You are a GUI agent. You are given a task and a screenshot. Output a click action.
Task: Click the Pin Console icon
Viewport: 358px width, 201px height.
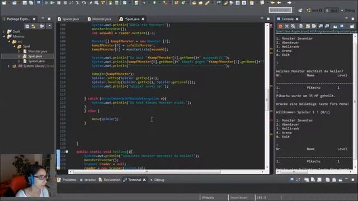coord(335,26)
